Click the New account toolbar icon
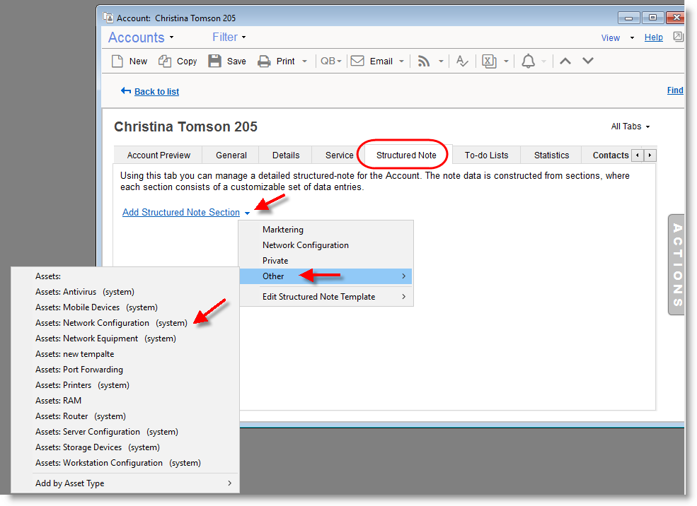Image resolution: width=697 pixels, height=506 pixels. (x=118, y=61)
